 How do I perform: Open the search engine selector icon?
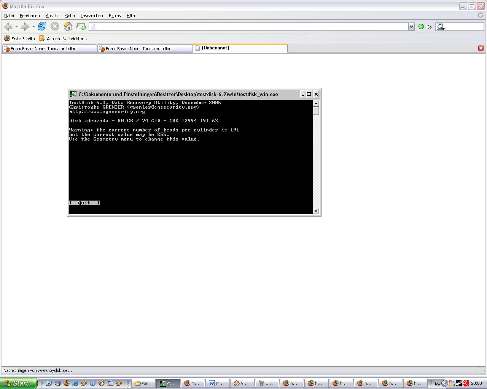(x=441, y=27)
